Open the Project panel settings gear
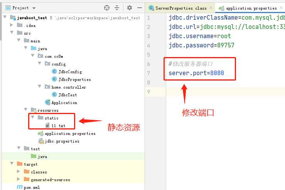285x190 pixels. 130,8
